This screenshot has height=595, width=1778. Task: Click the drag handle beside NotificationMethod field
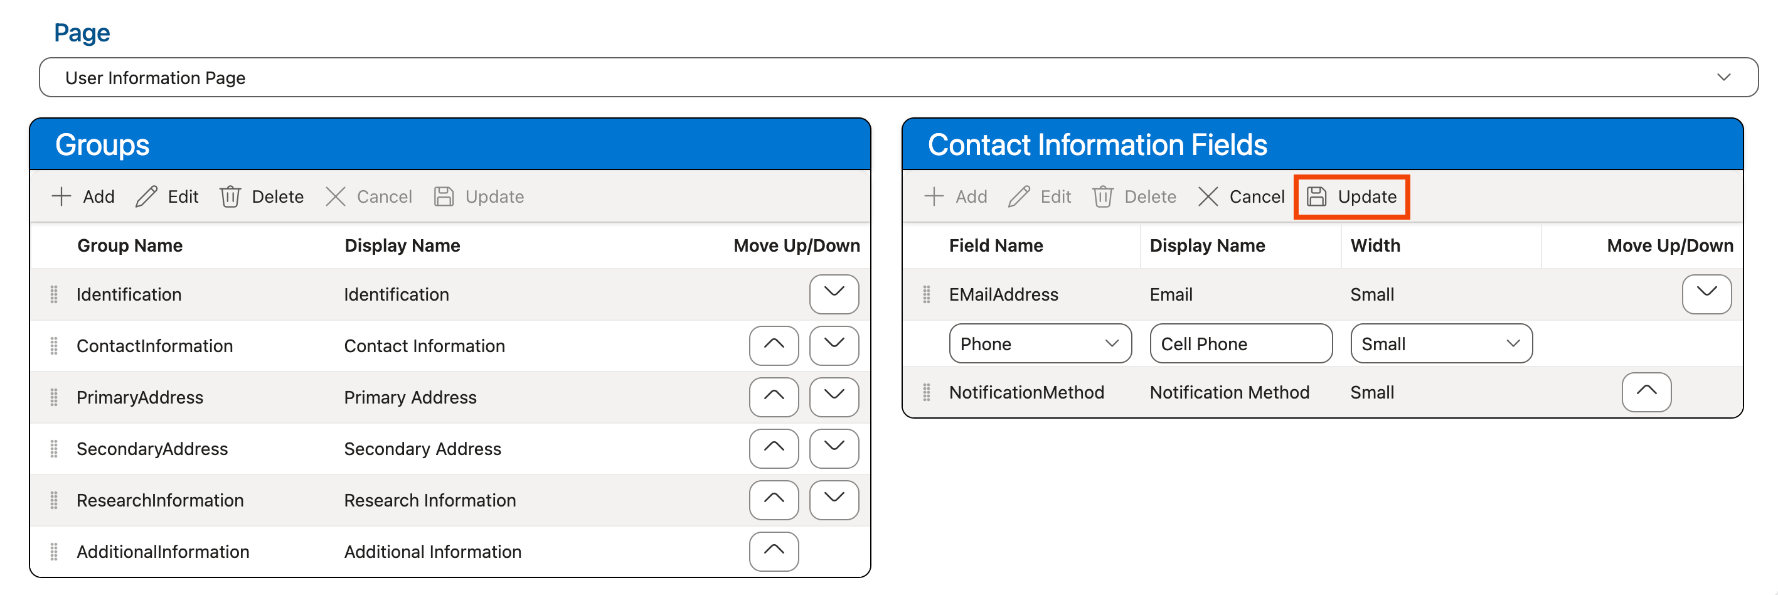[x=927, y=392]
